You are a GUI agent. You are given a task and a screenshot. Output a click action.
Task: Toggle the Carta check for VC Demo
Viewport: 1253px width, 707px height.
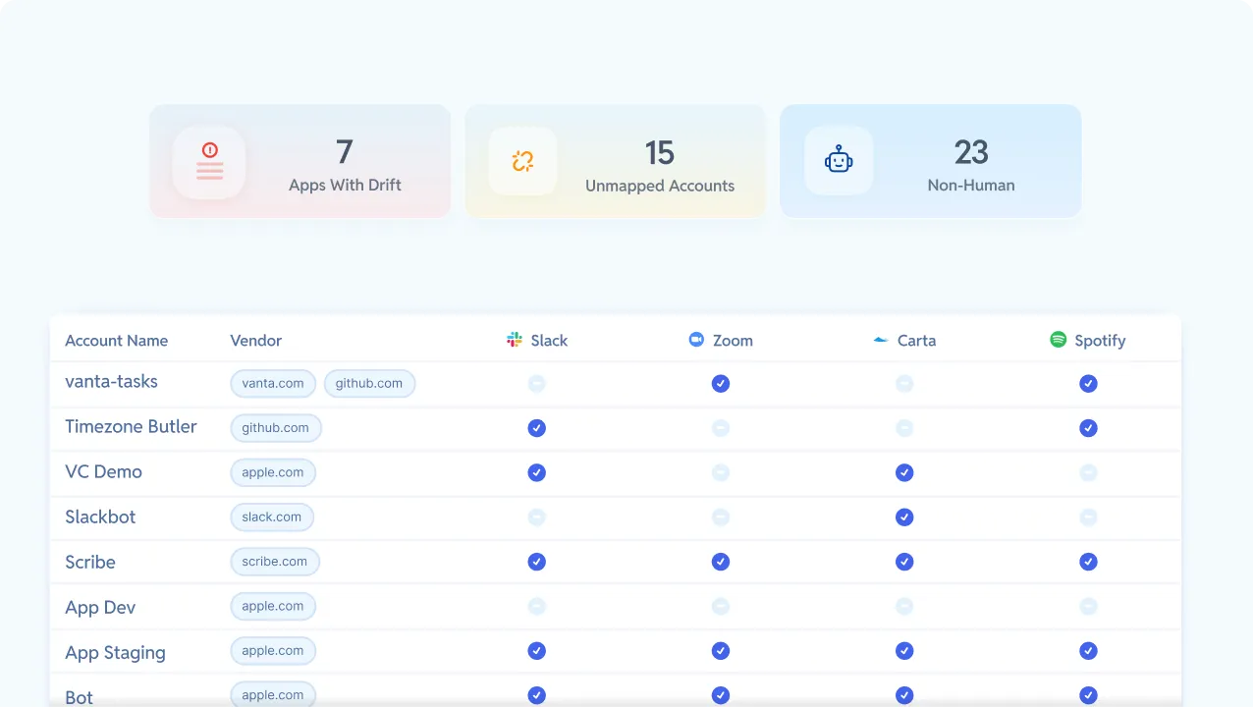click(x=904, y=472)
